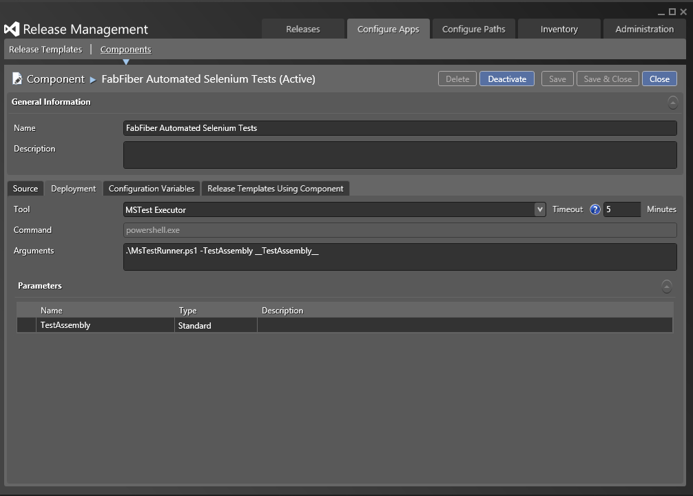Go to Components link
Viewport: 693px width, 496px height.
(125, 50)
